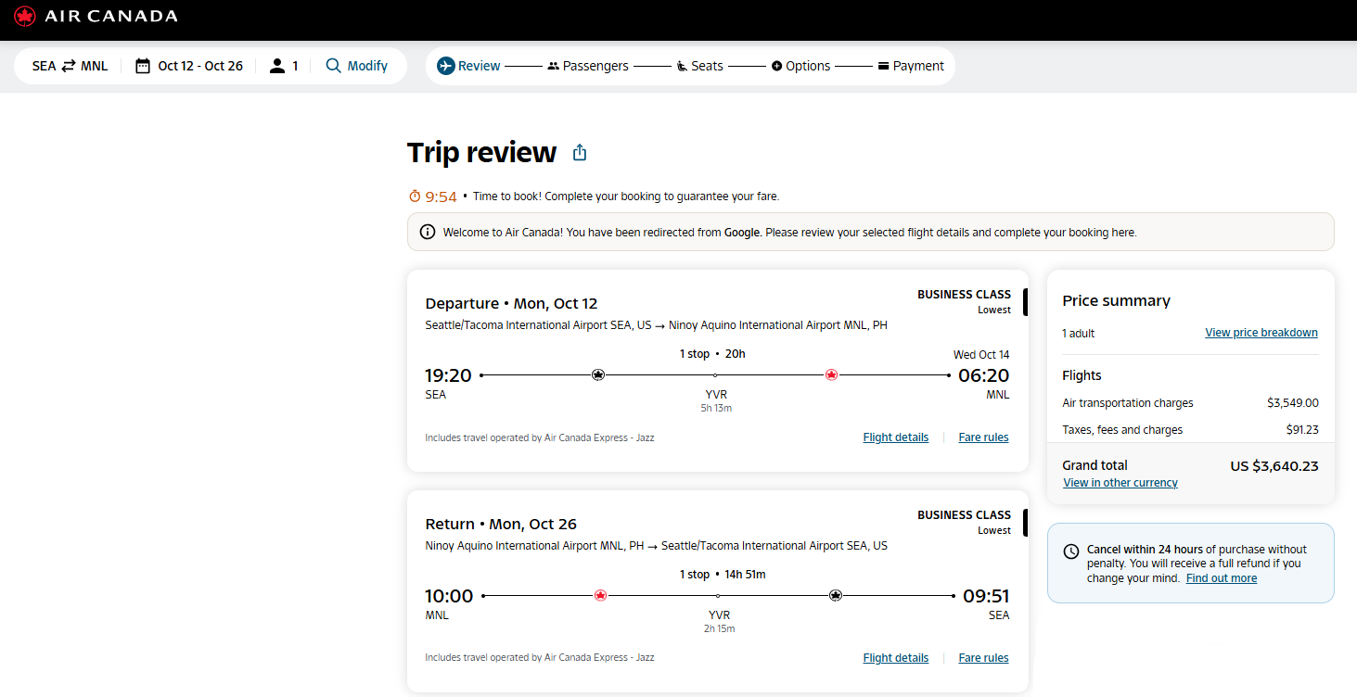1357x697 pixels.
Task: Click the return YVR stop label
Action: point(719,615)
